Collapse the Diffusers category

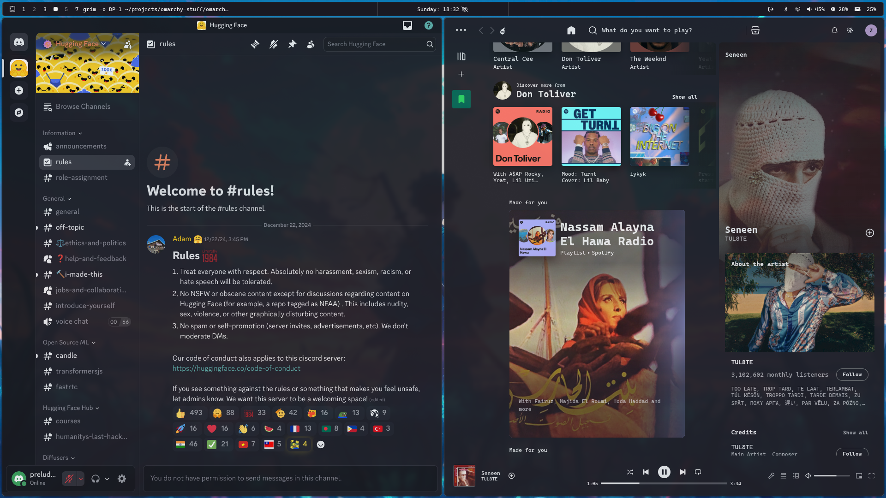click(x=59, y=458)
